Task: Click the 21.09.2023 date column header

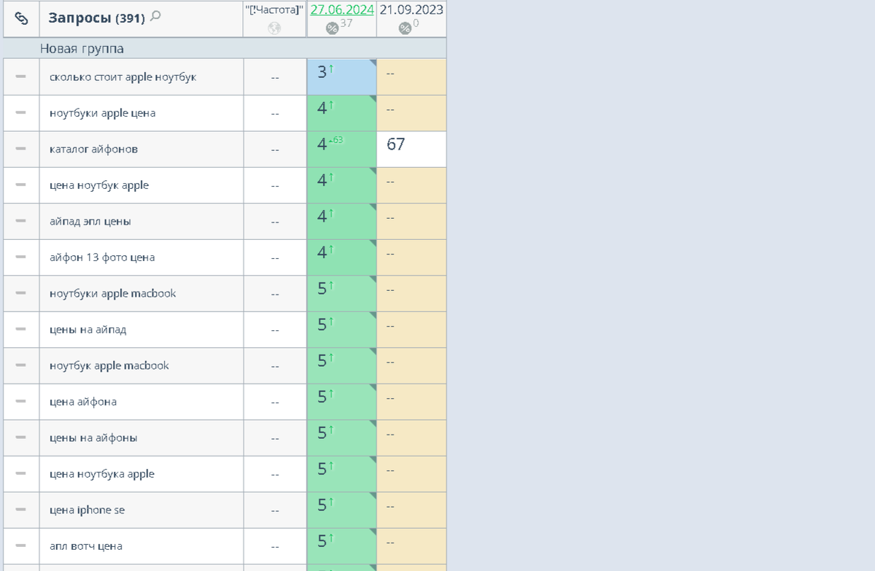Action: [411, 9]
